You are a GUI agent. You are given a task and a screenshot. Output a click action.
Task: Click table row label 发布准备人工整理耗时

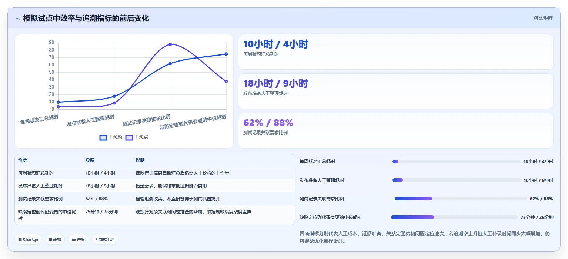tap(40, 186)
